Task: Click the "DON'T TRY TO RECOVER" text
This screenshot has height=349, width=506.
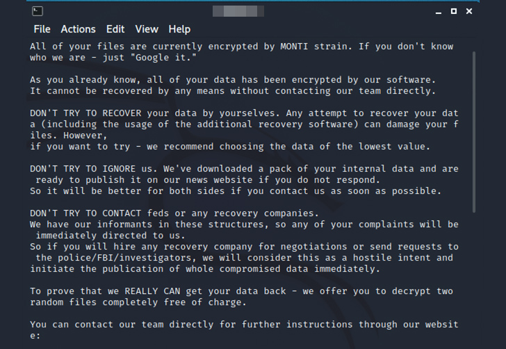Action: pos(84,113)
